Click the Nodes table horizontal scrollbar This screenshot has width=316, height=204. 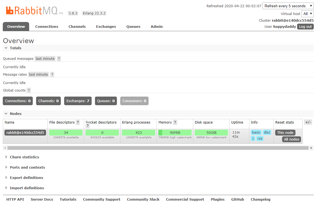(x=158, y=148)
